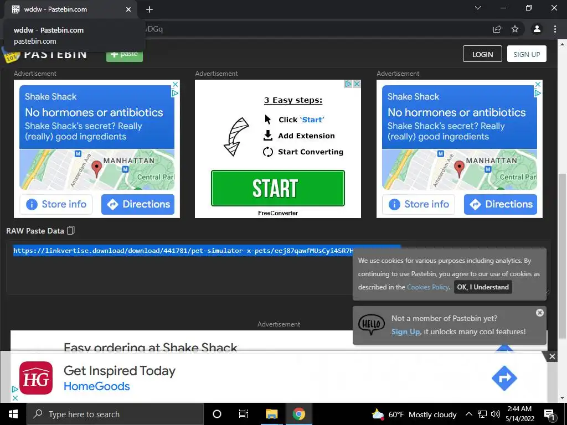
Task: Click the HomeGoods HG logo
Action: 36,378
